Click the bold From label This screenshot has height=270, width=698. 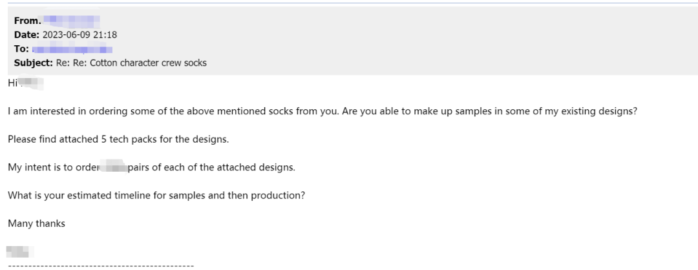point(26,21)
